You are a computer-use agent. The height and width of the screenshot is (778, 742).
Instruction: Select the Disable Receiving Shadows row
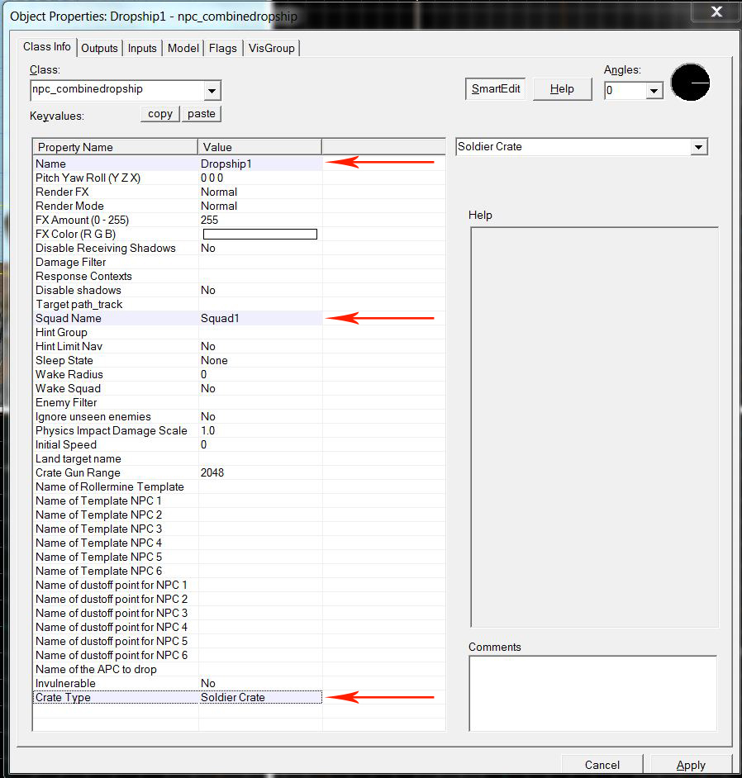(178, 248)
